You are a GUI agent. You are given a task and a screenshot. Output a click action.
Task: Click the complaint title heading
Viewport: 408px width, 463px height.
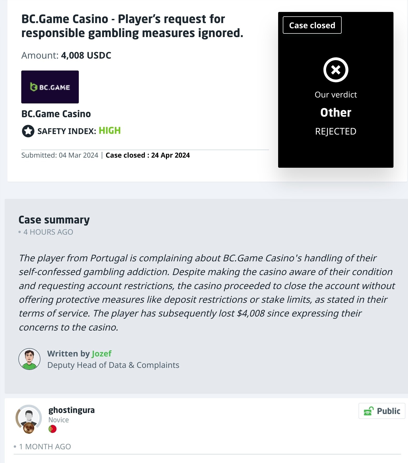coord(132,26)
